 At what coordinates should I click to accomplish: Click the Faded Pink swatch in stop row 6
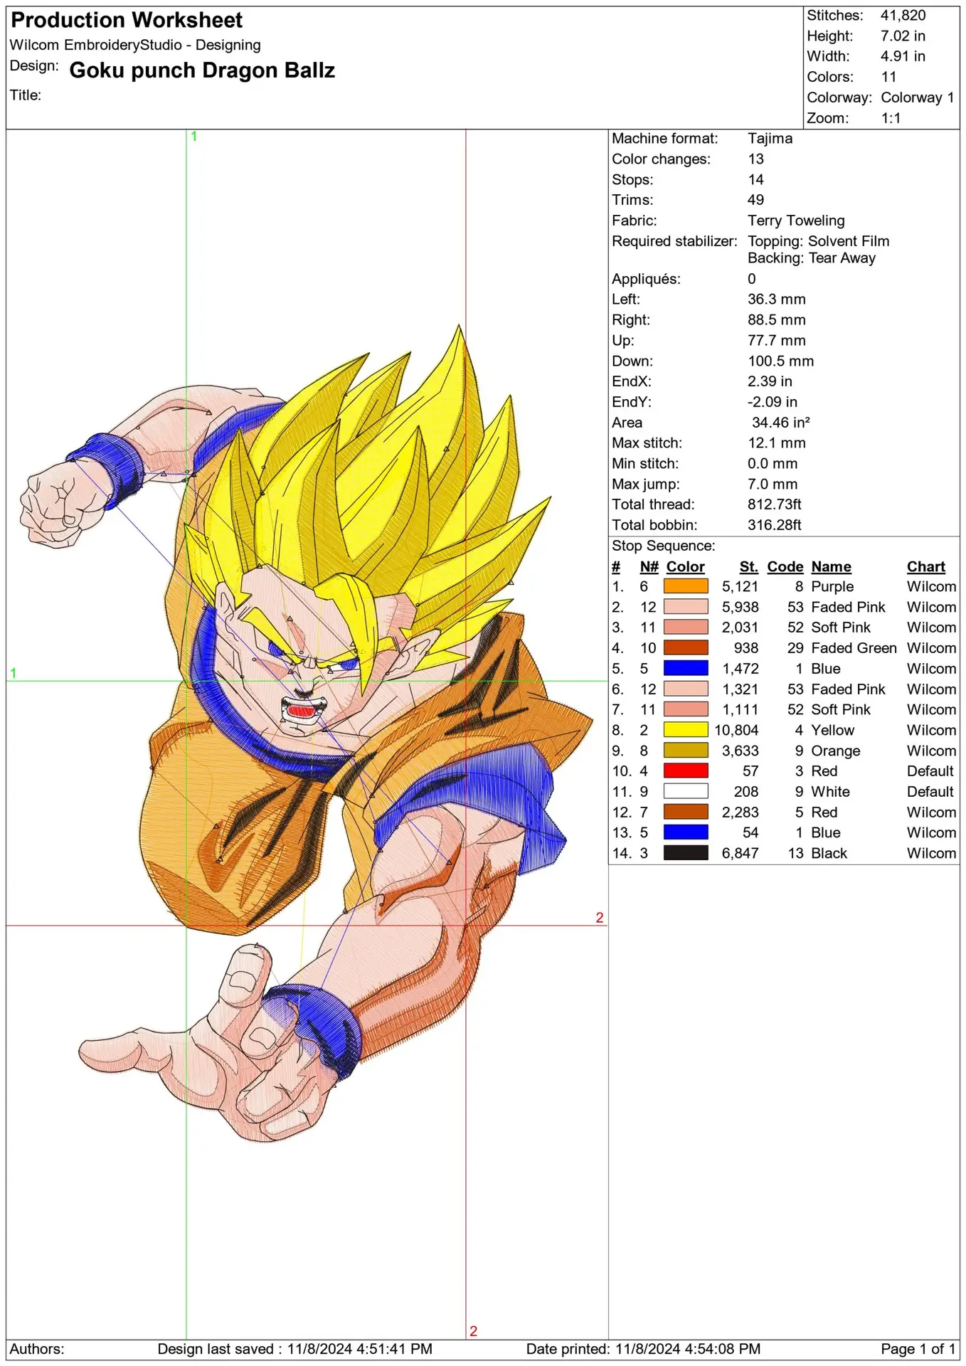click(x=686, y=689)
